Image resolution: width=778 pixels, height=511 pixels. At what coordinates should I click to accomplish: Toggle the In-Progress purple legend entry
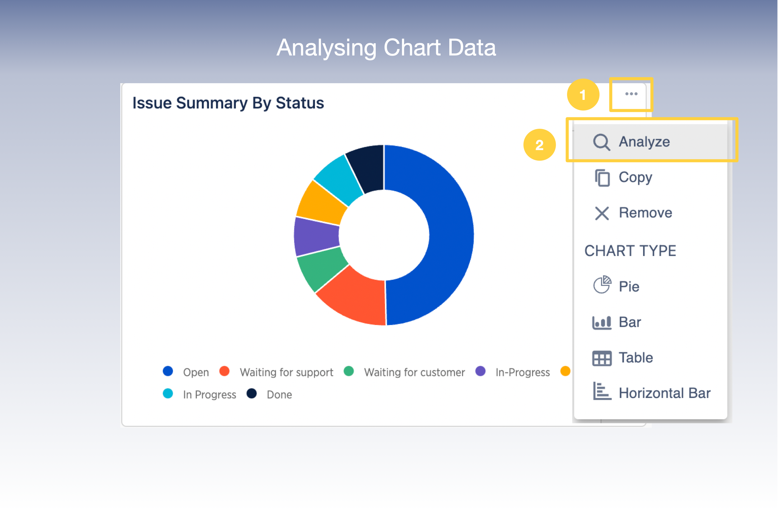coord(522,372)
